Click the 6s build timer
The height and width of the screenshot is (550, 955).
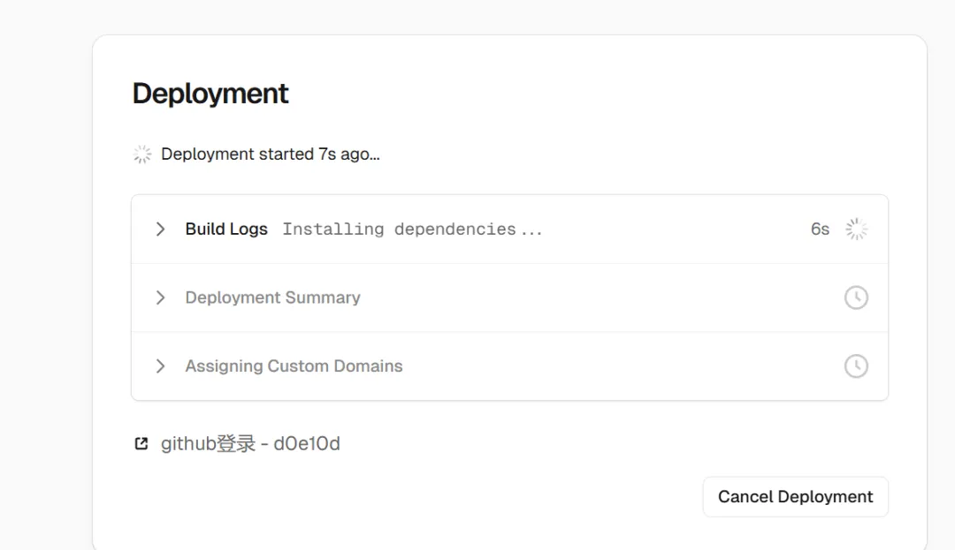click(820, 230)
